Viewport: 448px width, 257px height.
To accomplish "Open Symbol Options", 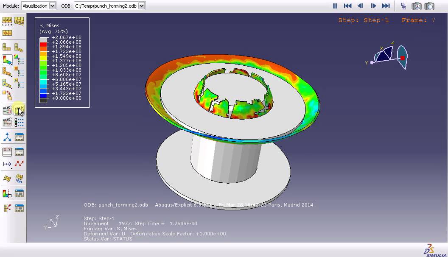I will pyautogui.click(x=19, y=72).
